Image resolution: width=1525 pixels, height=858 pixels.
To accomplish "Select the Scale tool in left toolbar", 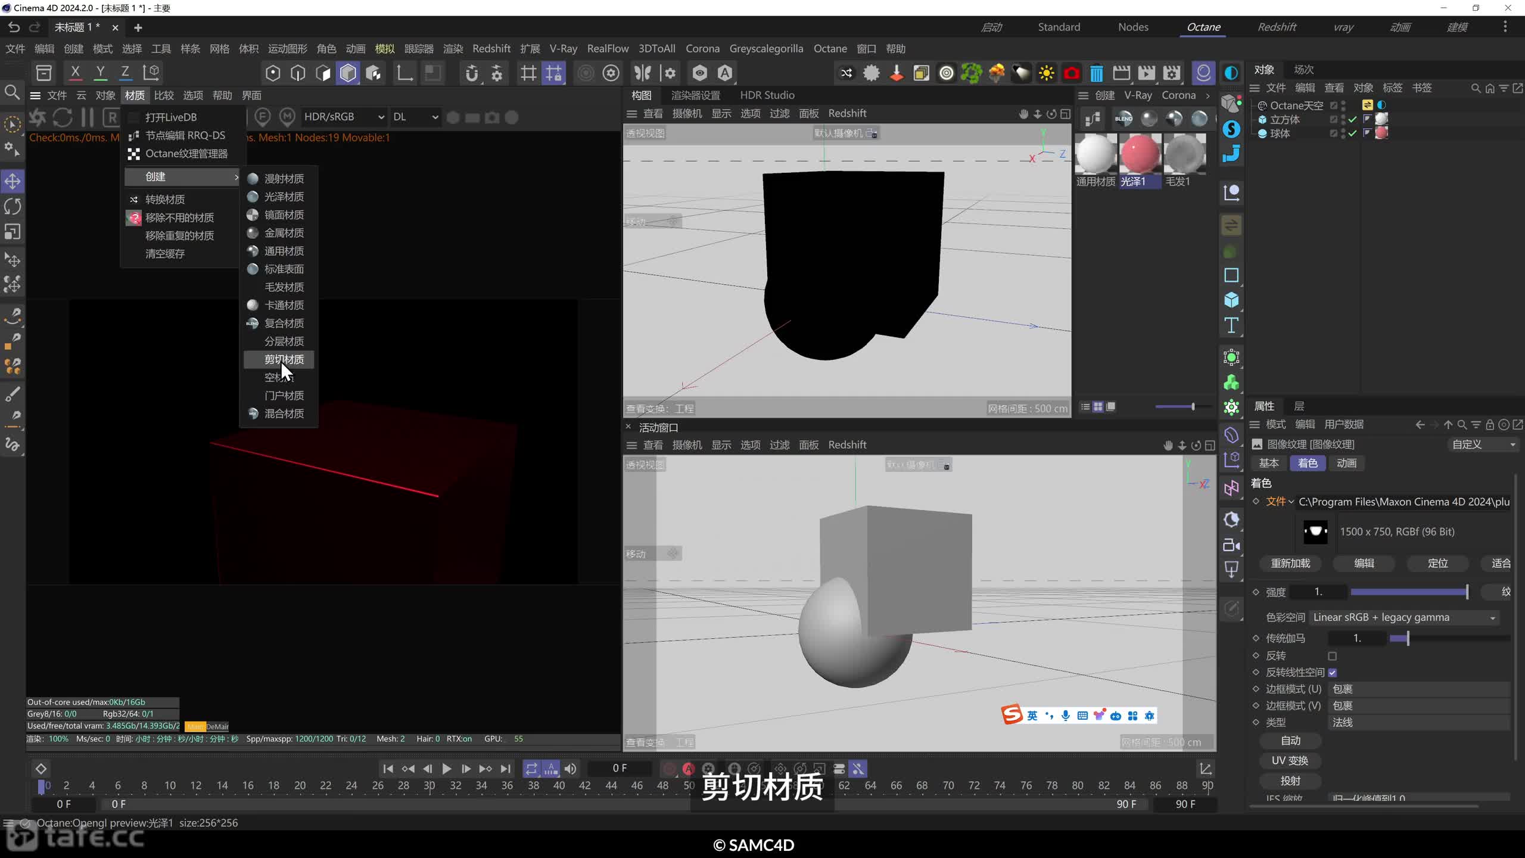I will (x=13, y=231).
